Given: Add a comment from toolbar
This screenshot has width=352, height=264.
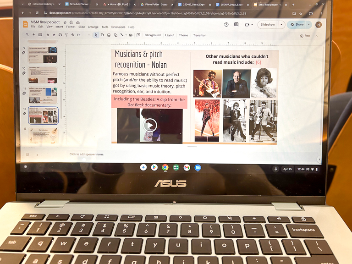Looking at the screenshot, I should (138, 35).
